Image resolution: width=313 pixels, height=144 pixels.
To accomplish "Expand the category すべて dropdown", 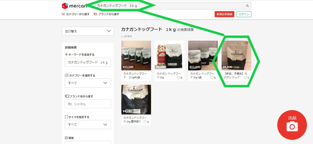I will [x=88, y=83].
